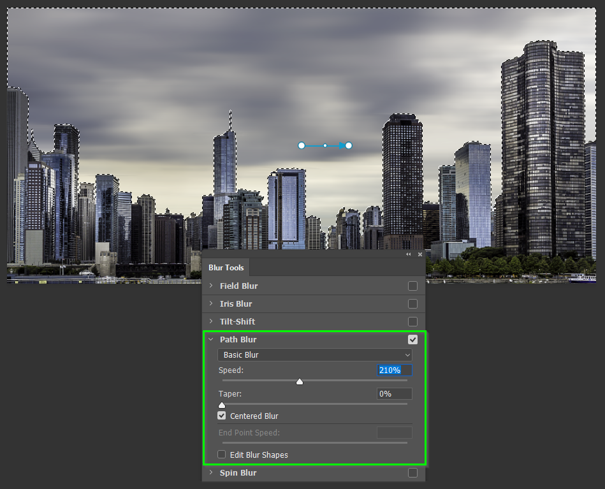605x489 pixels.
Task: Disable the Path Blur checkbox
Action: [x=413, y=340]
